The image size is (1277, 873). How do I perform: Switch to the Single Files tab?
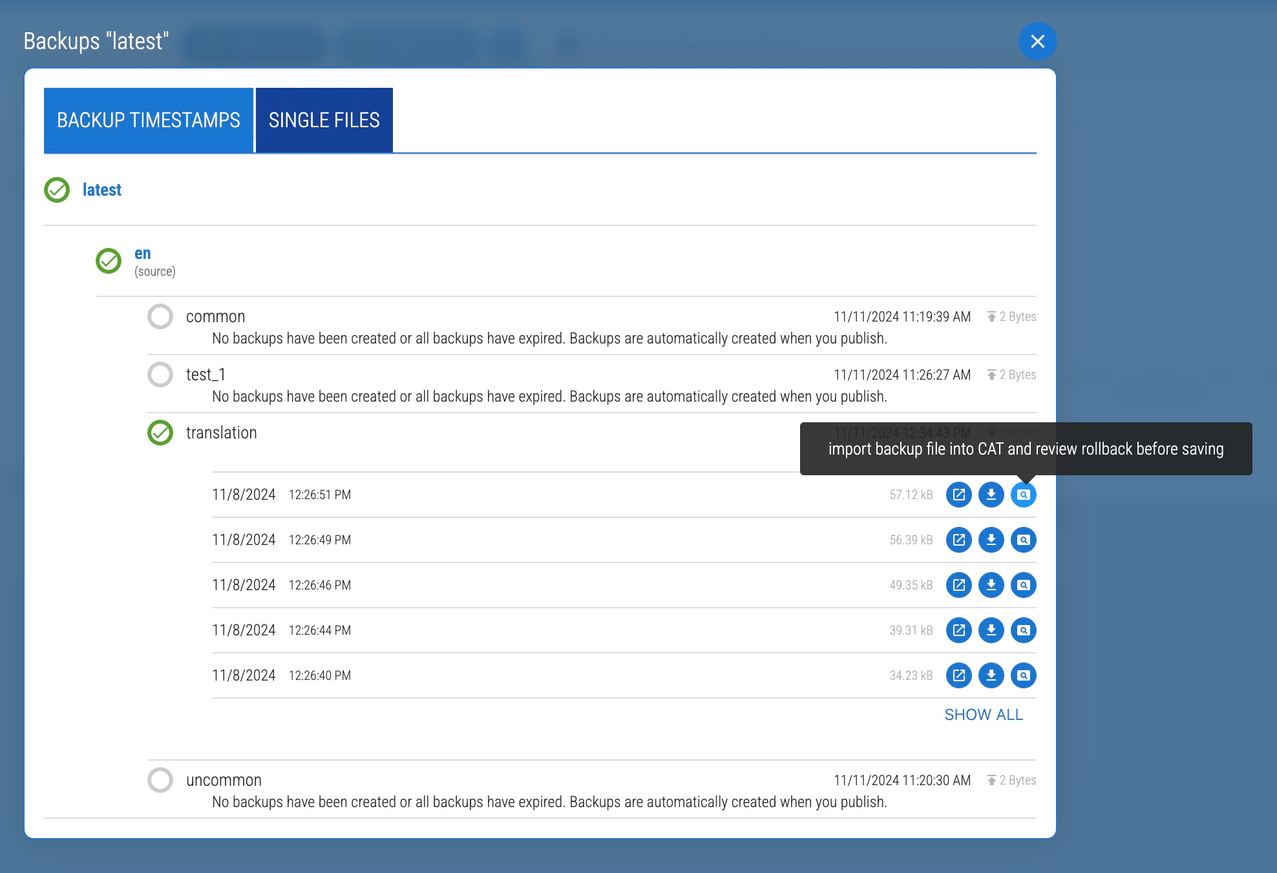(x=324, y=120)
